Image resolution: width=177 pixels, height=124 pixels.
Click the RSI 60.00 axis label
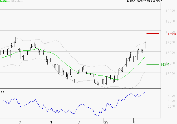(x=171, y=101)
